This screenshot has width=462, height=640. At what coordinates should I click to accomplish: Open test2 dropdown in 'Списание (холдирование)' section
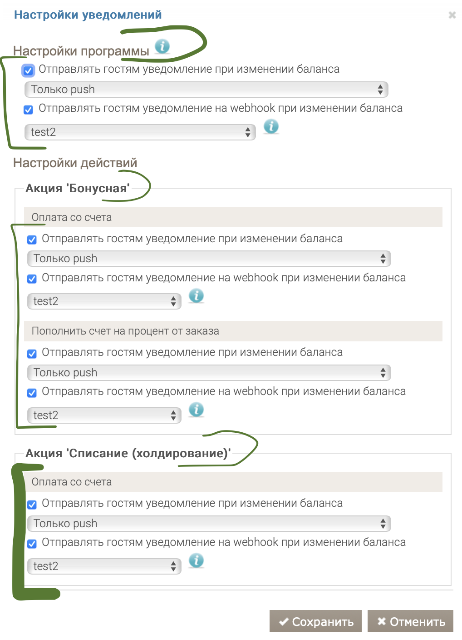104,566
